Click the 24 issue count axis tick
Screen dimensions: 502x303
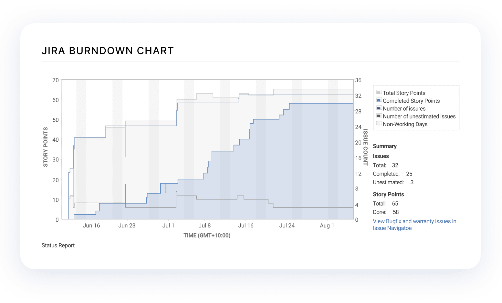coord(358,127)
